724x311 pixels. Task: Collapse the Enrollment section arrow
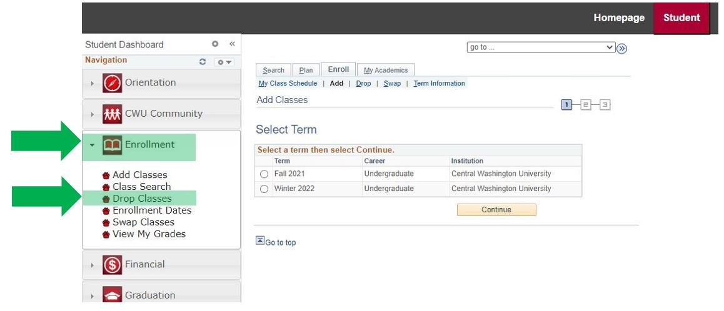coord(93,145)
